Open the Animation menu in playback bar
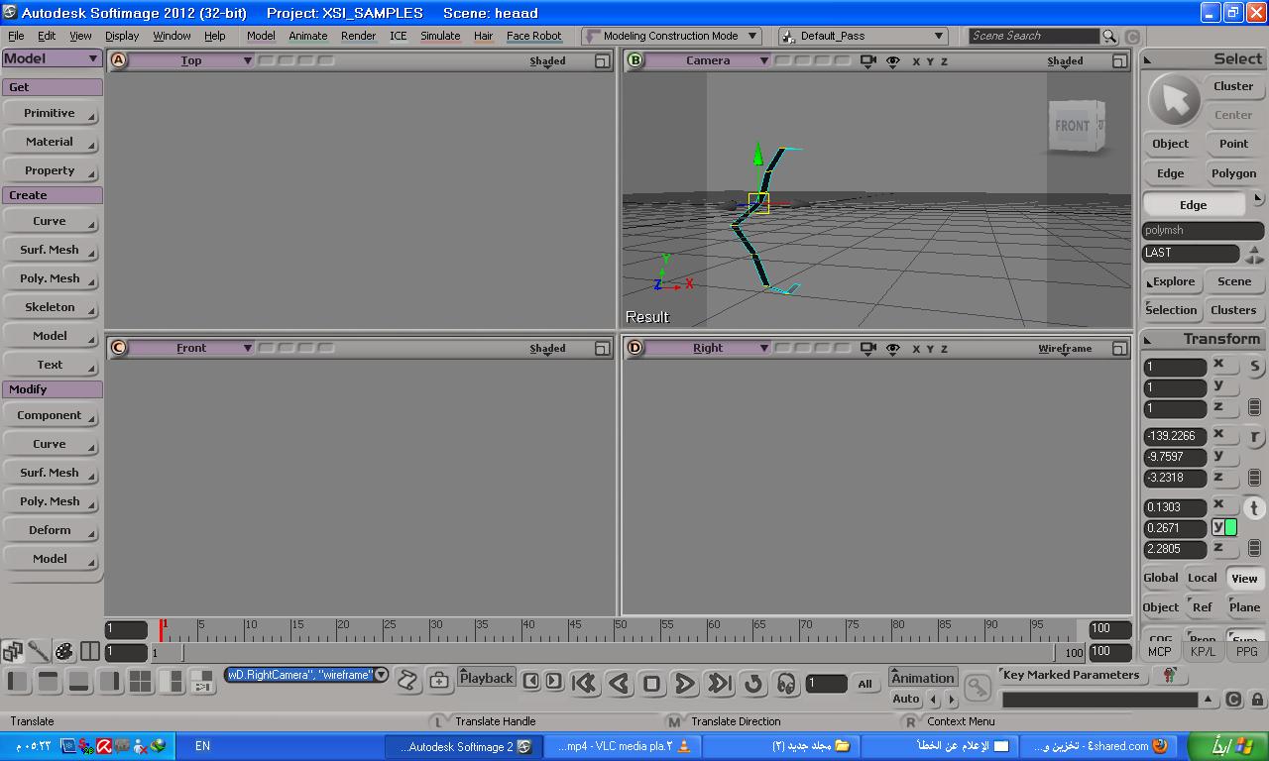Screen dimensions: 1269x761 pos(922,678)
